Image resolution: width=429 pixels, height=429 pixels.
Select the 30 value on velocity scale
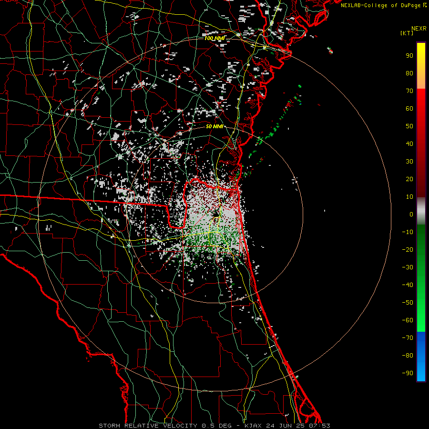coord(409,162)
